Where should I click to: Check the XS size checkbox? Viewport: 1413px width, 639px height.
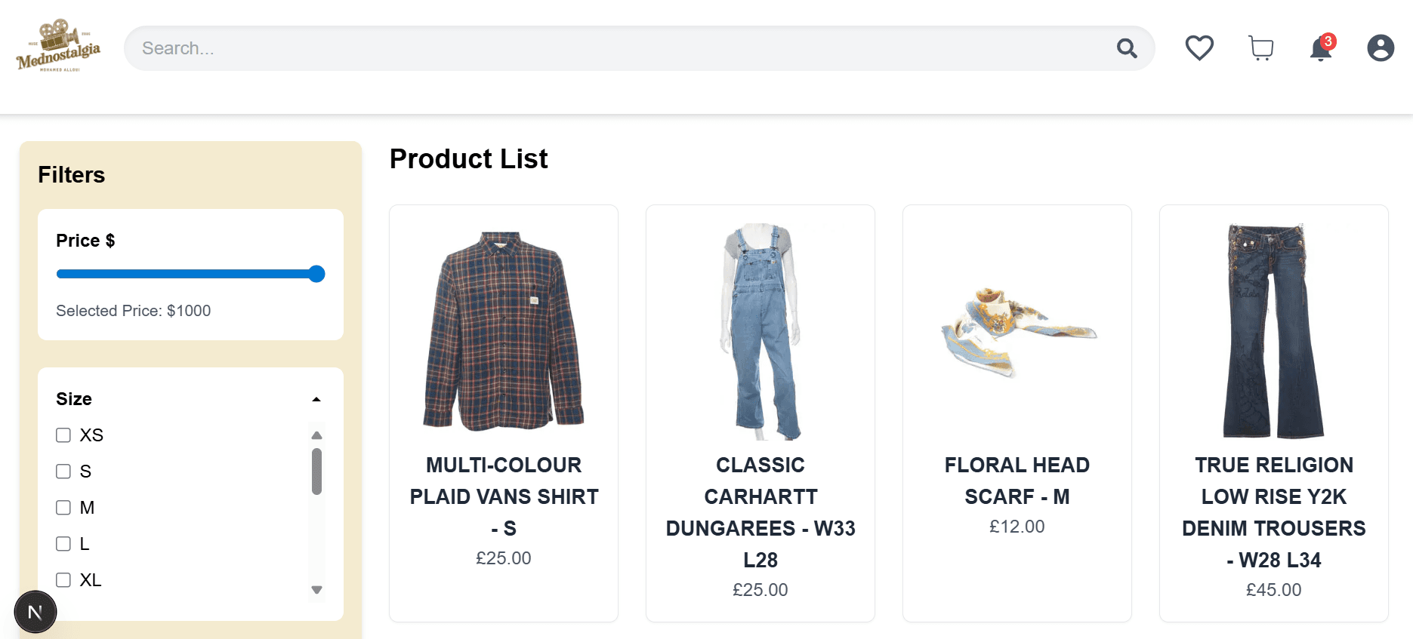pyautogui.click(x=63, y=435)
